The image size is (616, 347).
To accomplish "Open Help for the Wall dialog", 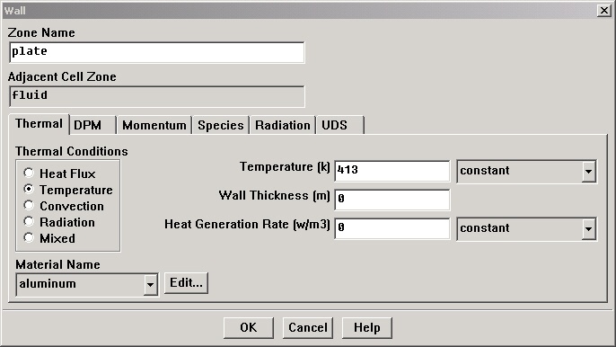I will pyautogui.click(x=367, y=328).
